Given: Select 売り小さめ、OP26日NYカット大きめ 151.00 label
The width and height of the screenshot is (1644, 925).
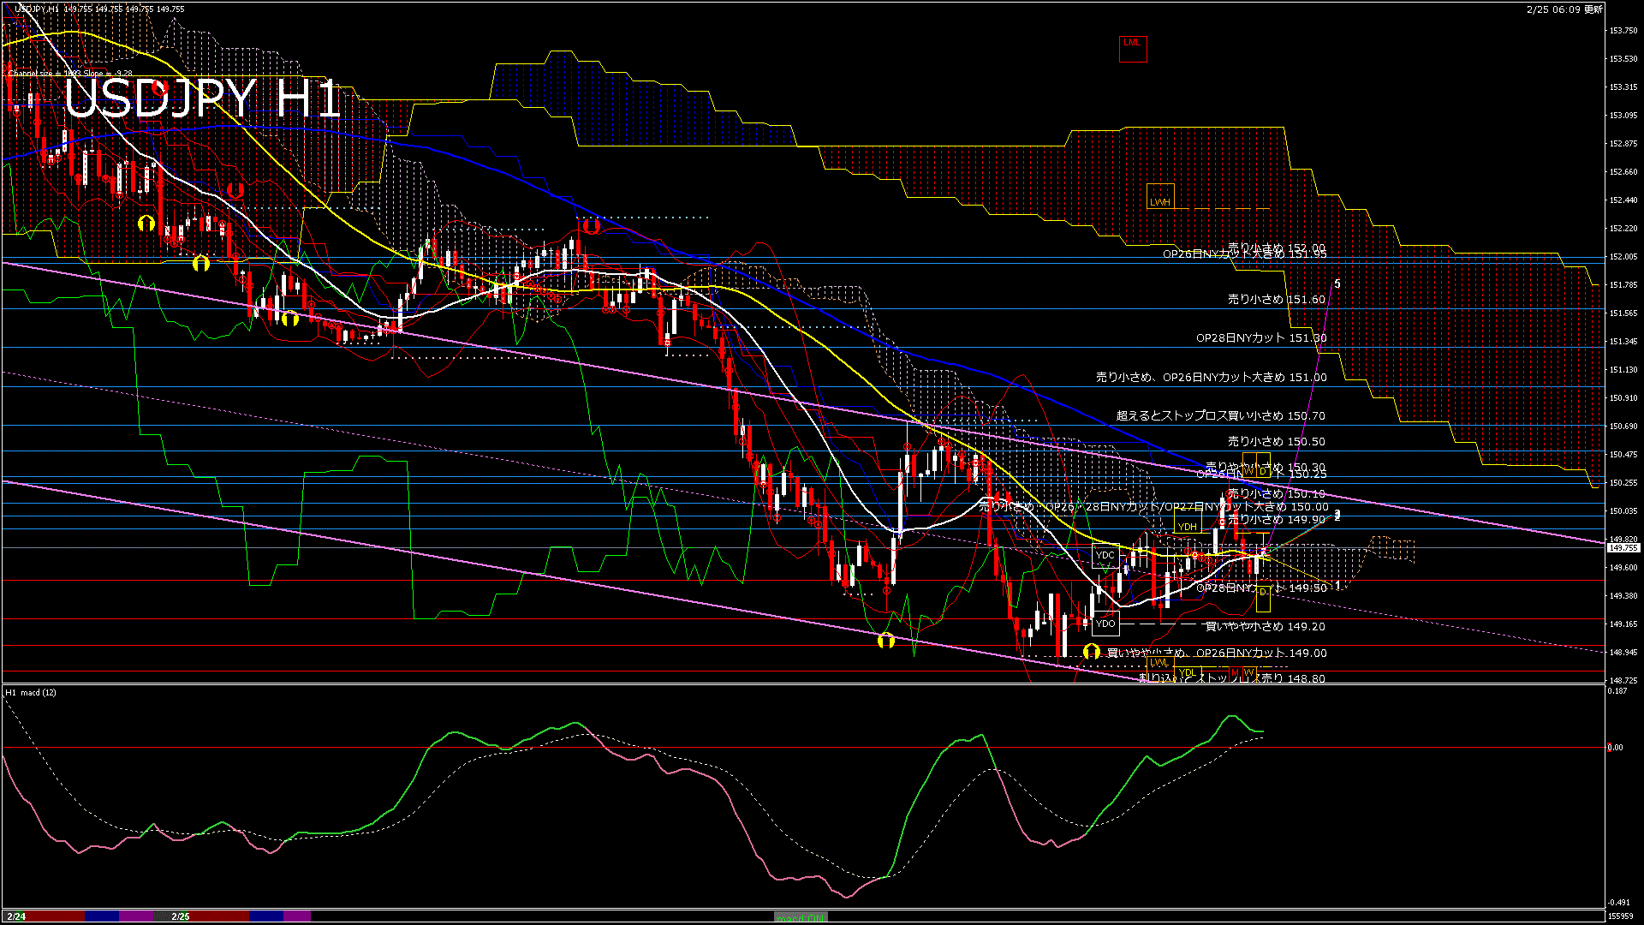Looking at the screenshot, I should click(x=1211, y=377).
